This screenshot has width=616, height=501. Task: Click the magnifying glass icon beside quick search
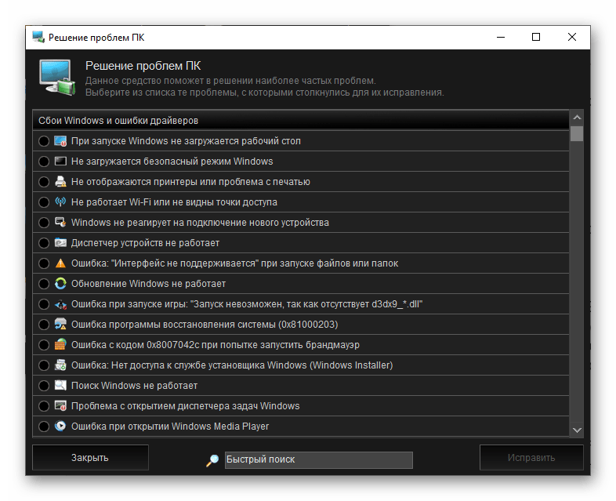click(212, 460)
